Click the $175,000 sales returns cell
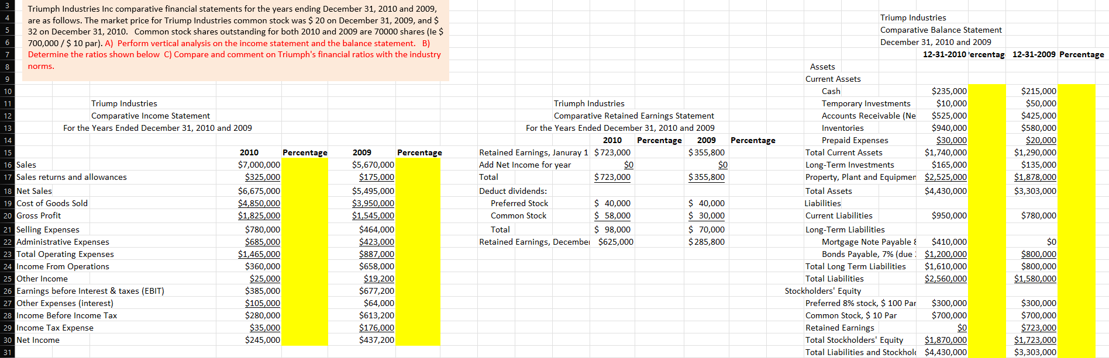Image resolution: width=1109 pixels, height=358 pixels. 376,177
